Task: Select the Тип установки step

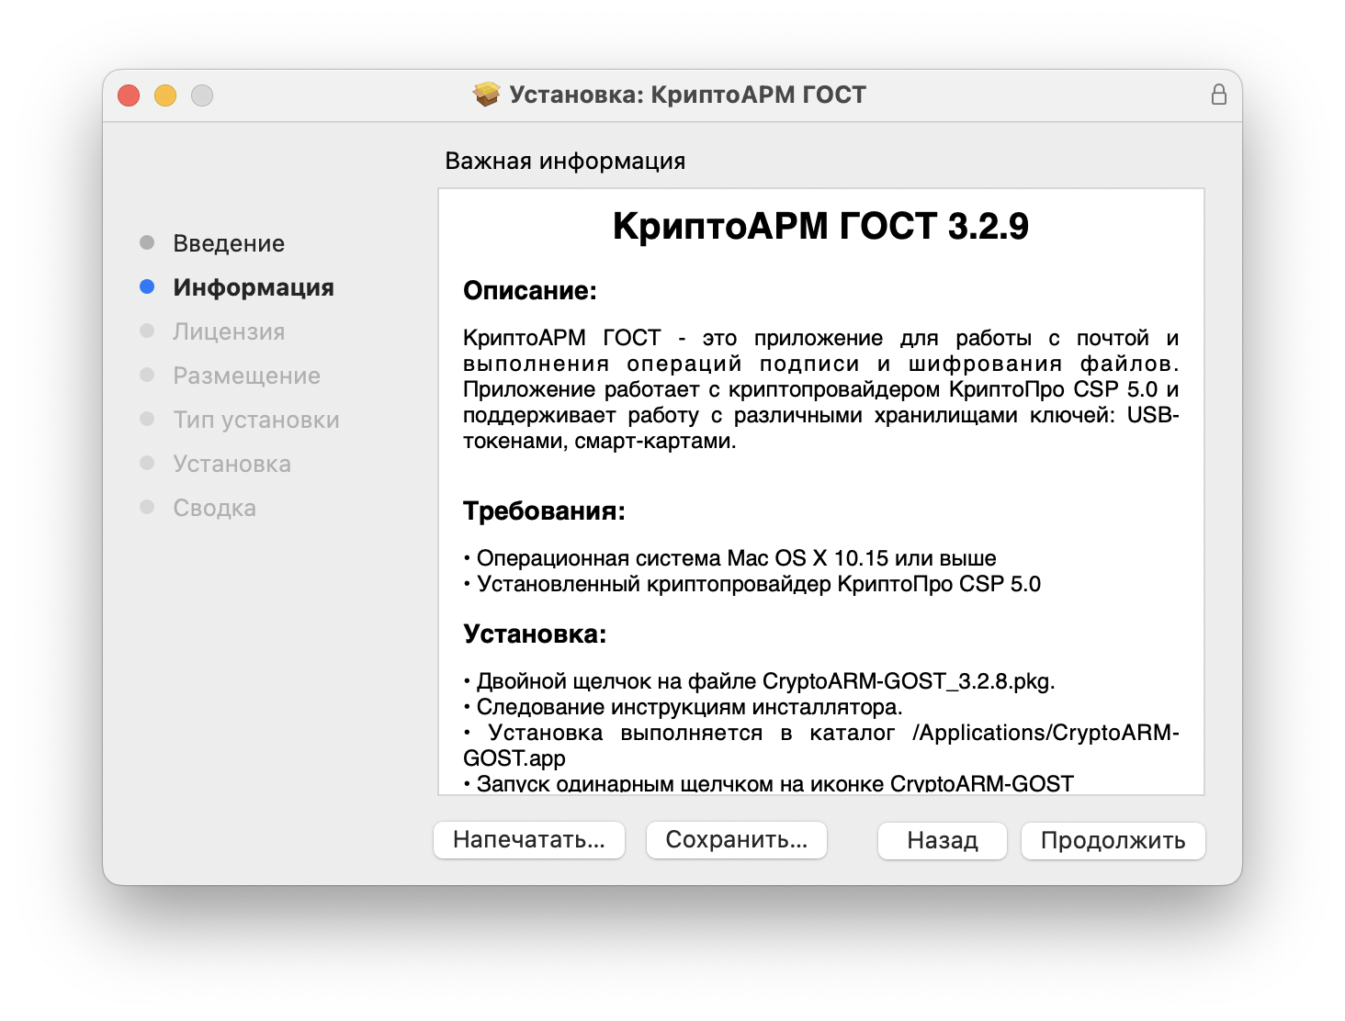Action: pyautogui.click(x=256, y=419)
